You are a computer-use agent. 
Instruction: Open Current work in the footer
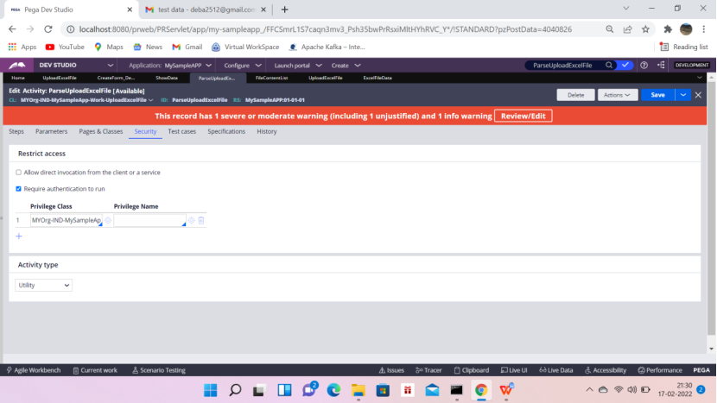[95, 370]
